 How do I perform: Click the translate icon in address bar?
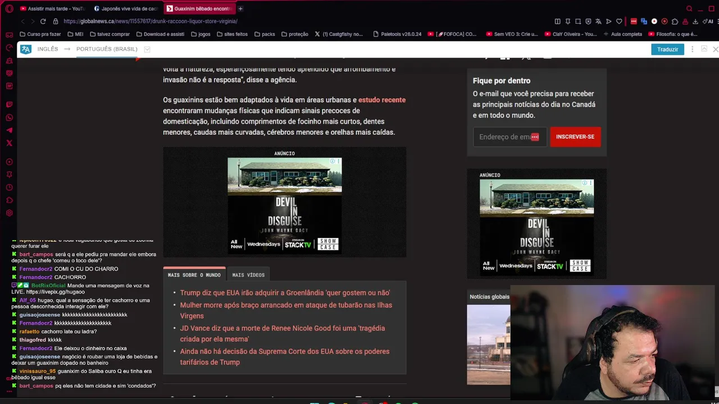(598, 21)
